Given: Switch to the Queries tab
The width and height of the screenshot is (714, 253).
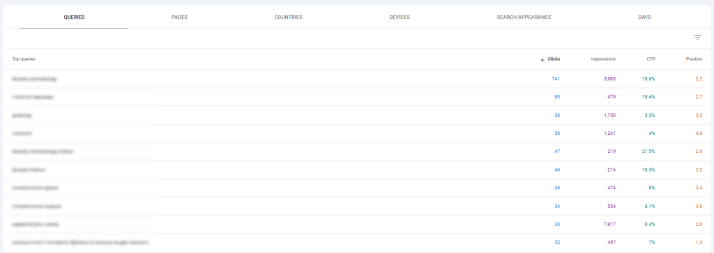Looking at the screenshot, I should pyautogui.click(x=74, y=17).
